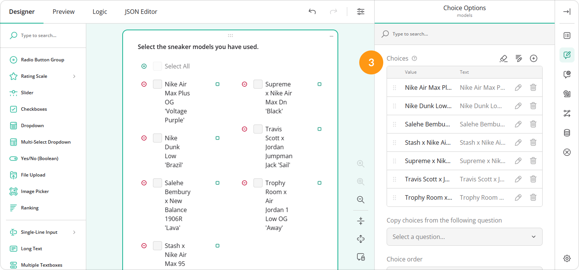
Task: Delete the Stash x Nike choice row
Action: click(533, 142)
